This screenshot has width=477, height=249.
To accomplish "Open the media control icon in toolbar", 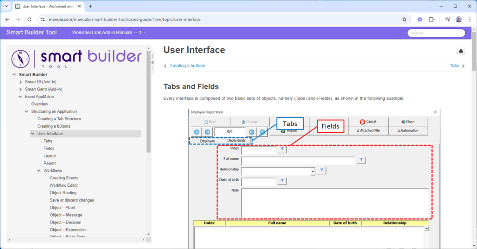I will tap(448, 20).
